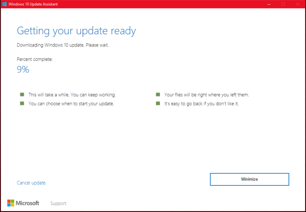The height and width of the screenshot is (212, 306).
Task: Click the Microsoft logo in the footer
Action: [23, 203]
